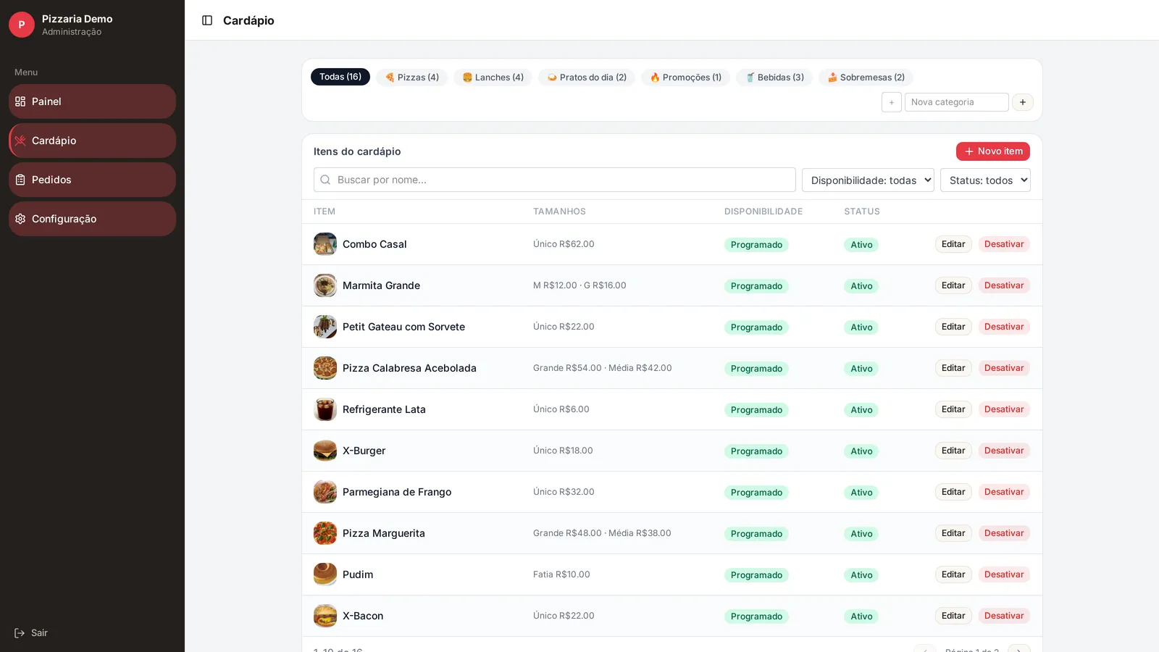Click the Configuração gear icon
This screenshot has width=1159, height=652.
point(20,219)
